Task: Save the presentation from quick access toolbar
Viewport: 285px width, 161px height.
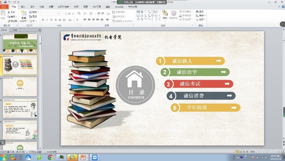Action: tap(5, 2)
